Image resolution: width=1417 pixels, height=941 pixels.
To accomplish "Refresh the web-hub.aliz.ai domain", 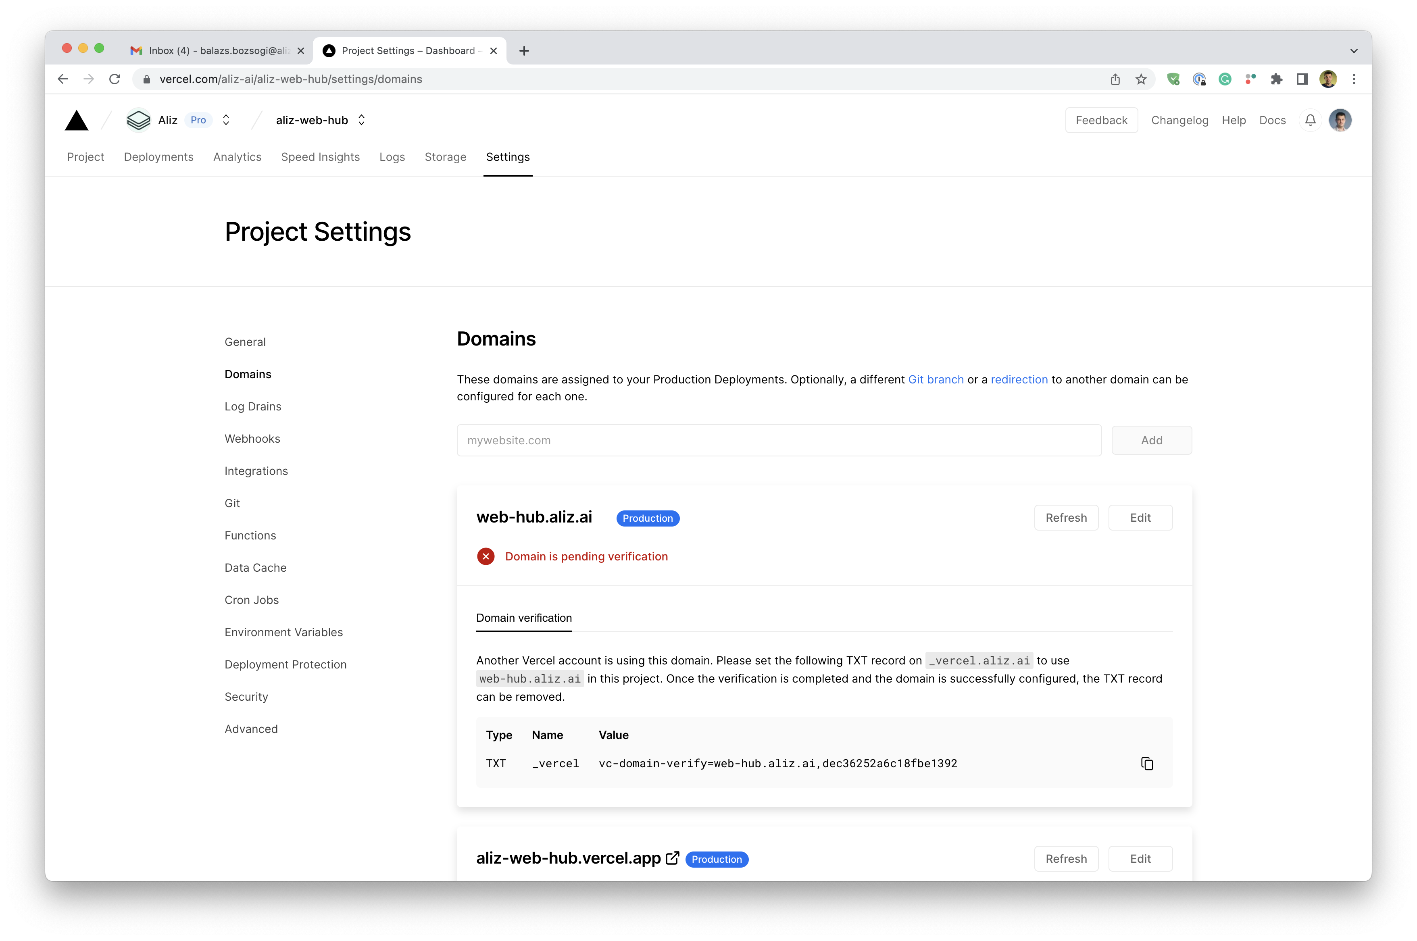I will pos(1065,517).
